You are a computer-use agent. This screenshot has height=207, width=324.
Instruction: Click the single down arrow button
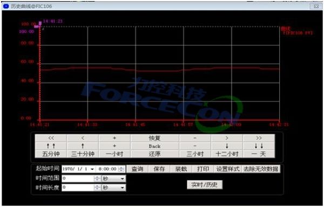pyautogui.click(x=227, y=146)
